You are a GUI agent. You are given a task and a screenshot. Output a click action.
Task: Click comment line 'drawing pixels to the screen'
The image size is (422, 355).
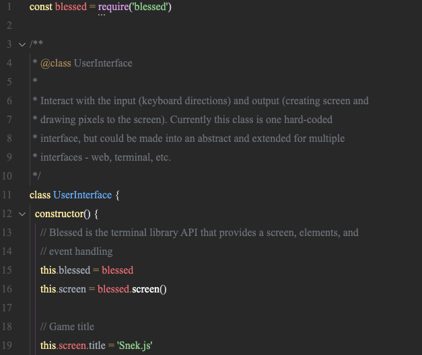pos(182,120)
